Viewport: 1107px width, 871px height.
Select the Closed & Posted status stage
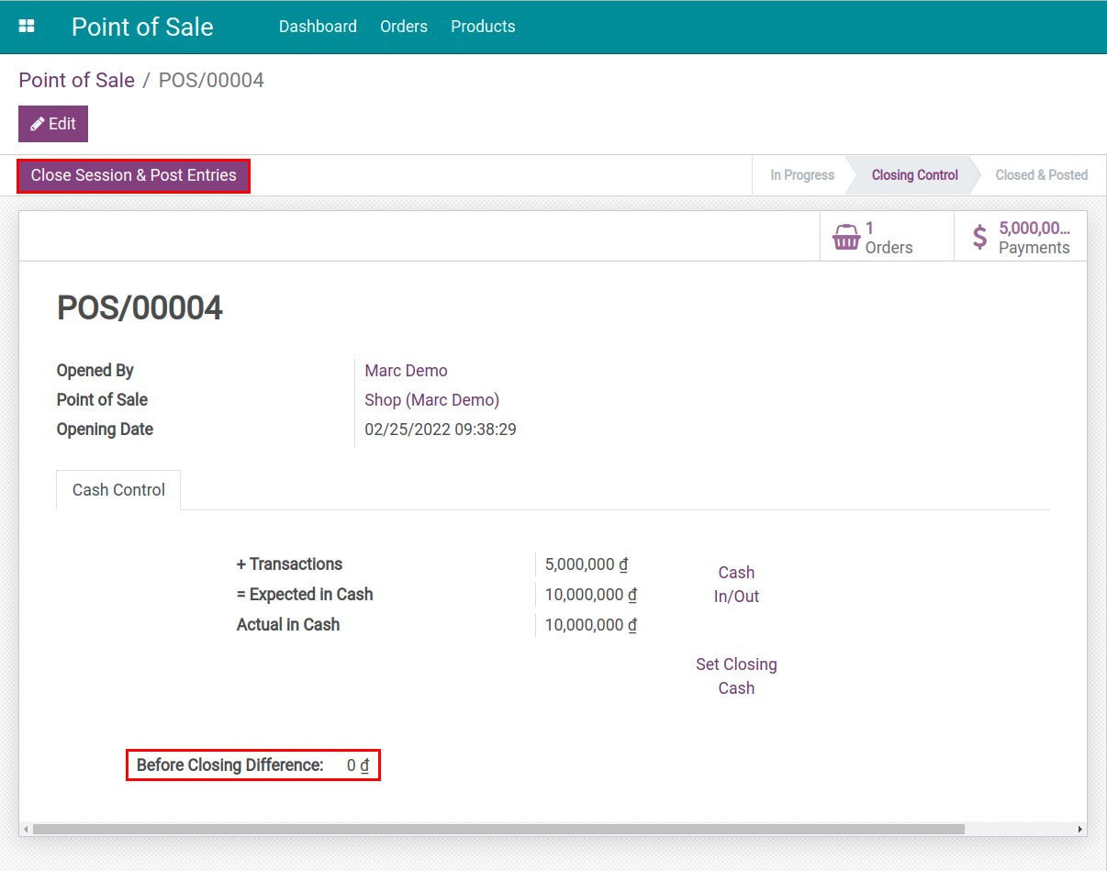coord(1041,175)
